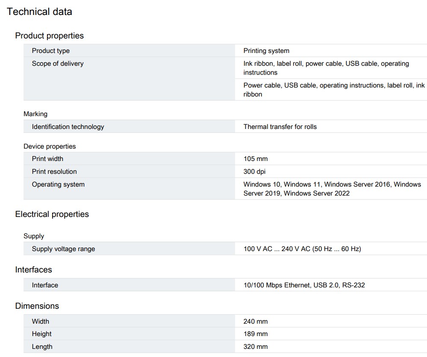This screenshot has height=357, width=427.
Task: Click the Operating system row label
Action: click(58, 184)
